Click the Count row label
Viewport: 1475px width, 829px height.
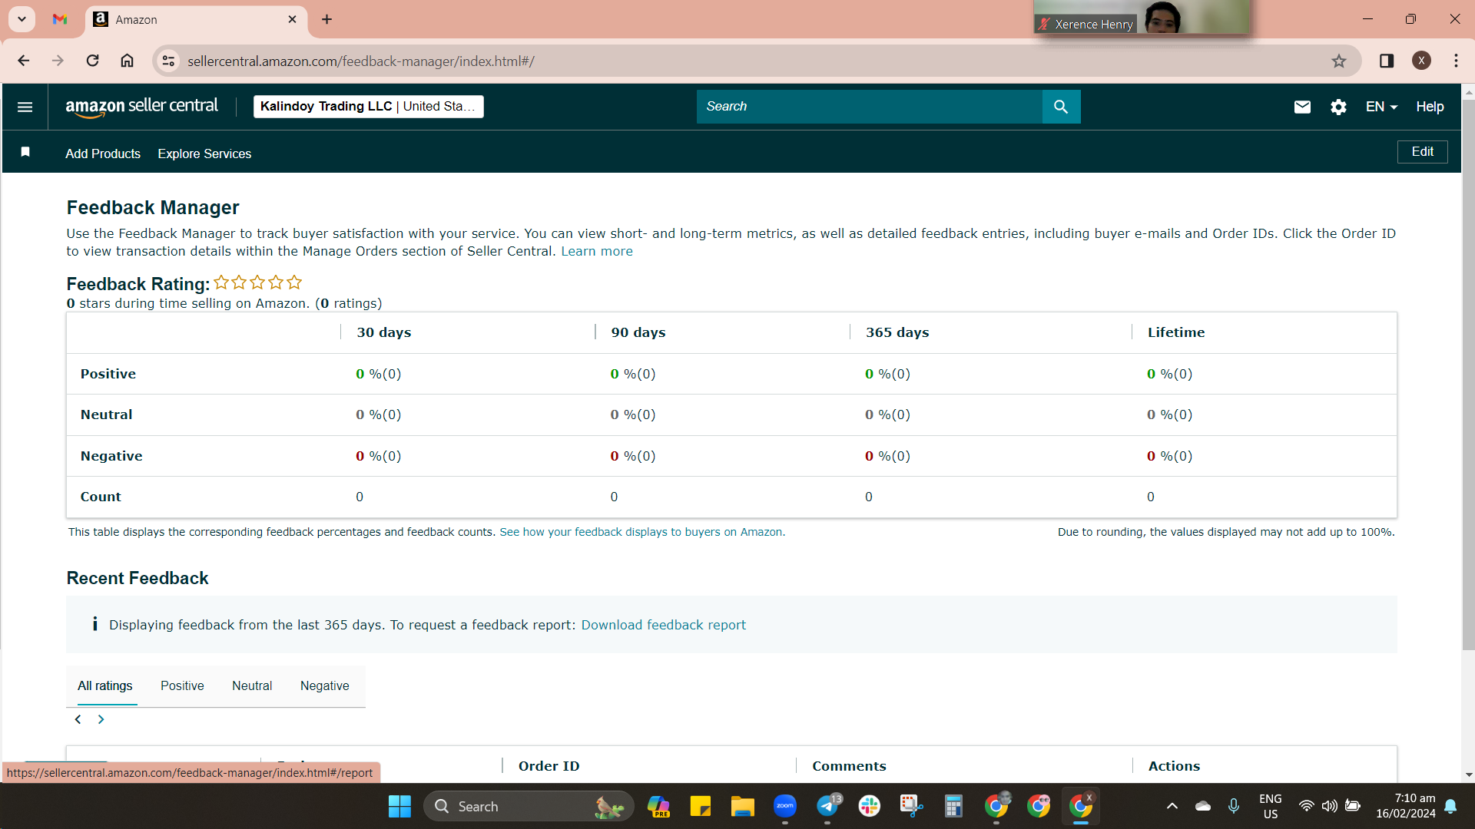coord(101,497)
